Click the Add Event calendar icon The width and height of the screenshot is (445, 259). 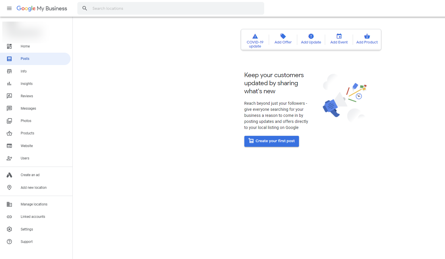339,36
